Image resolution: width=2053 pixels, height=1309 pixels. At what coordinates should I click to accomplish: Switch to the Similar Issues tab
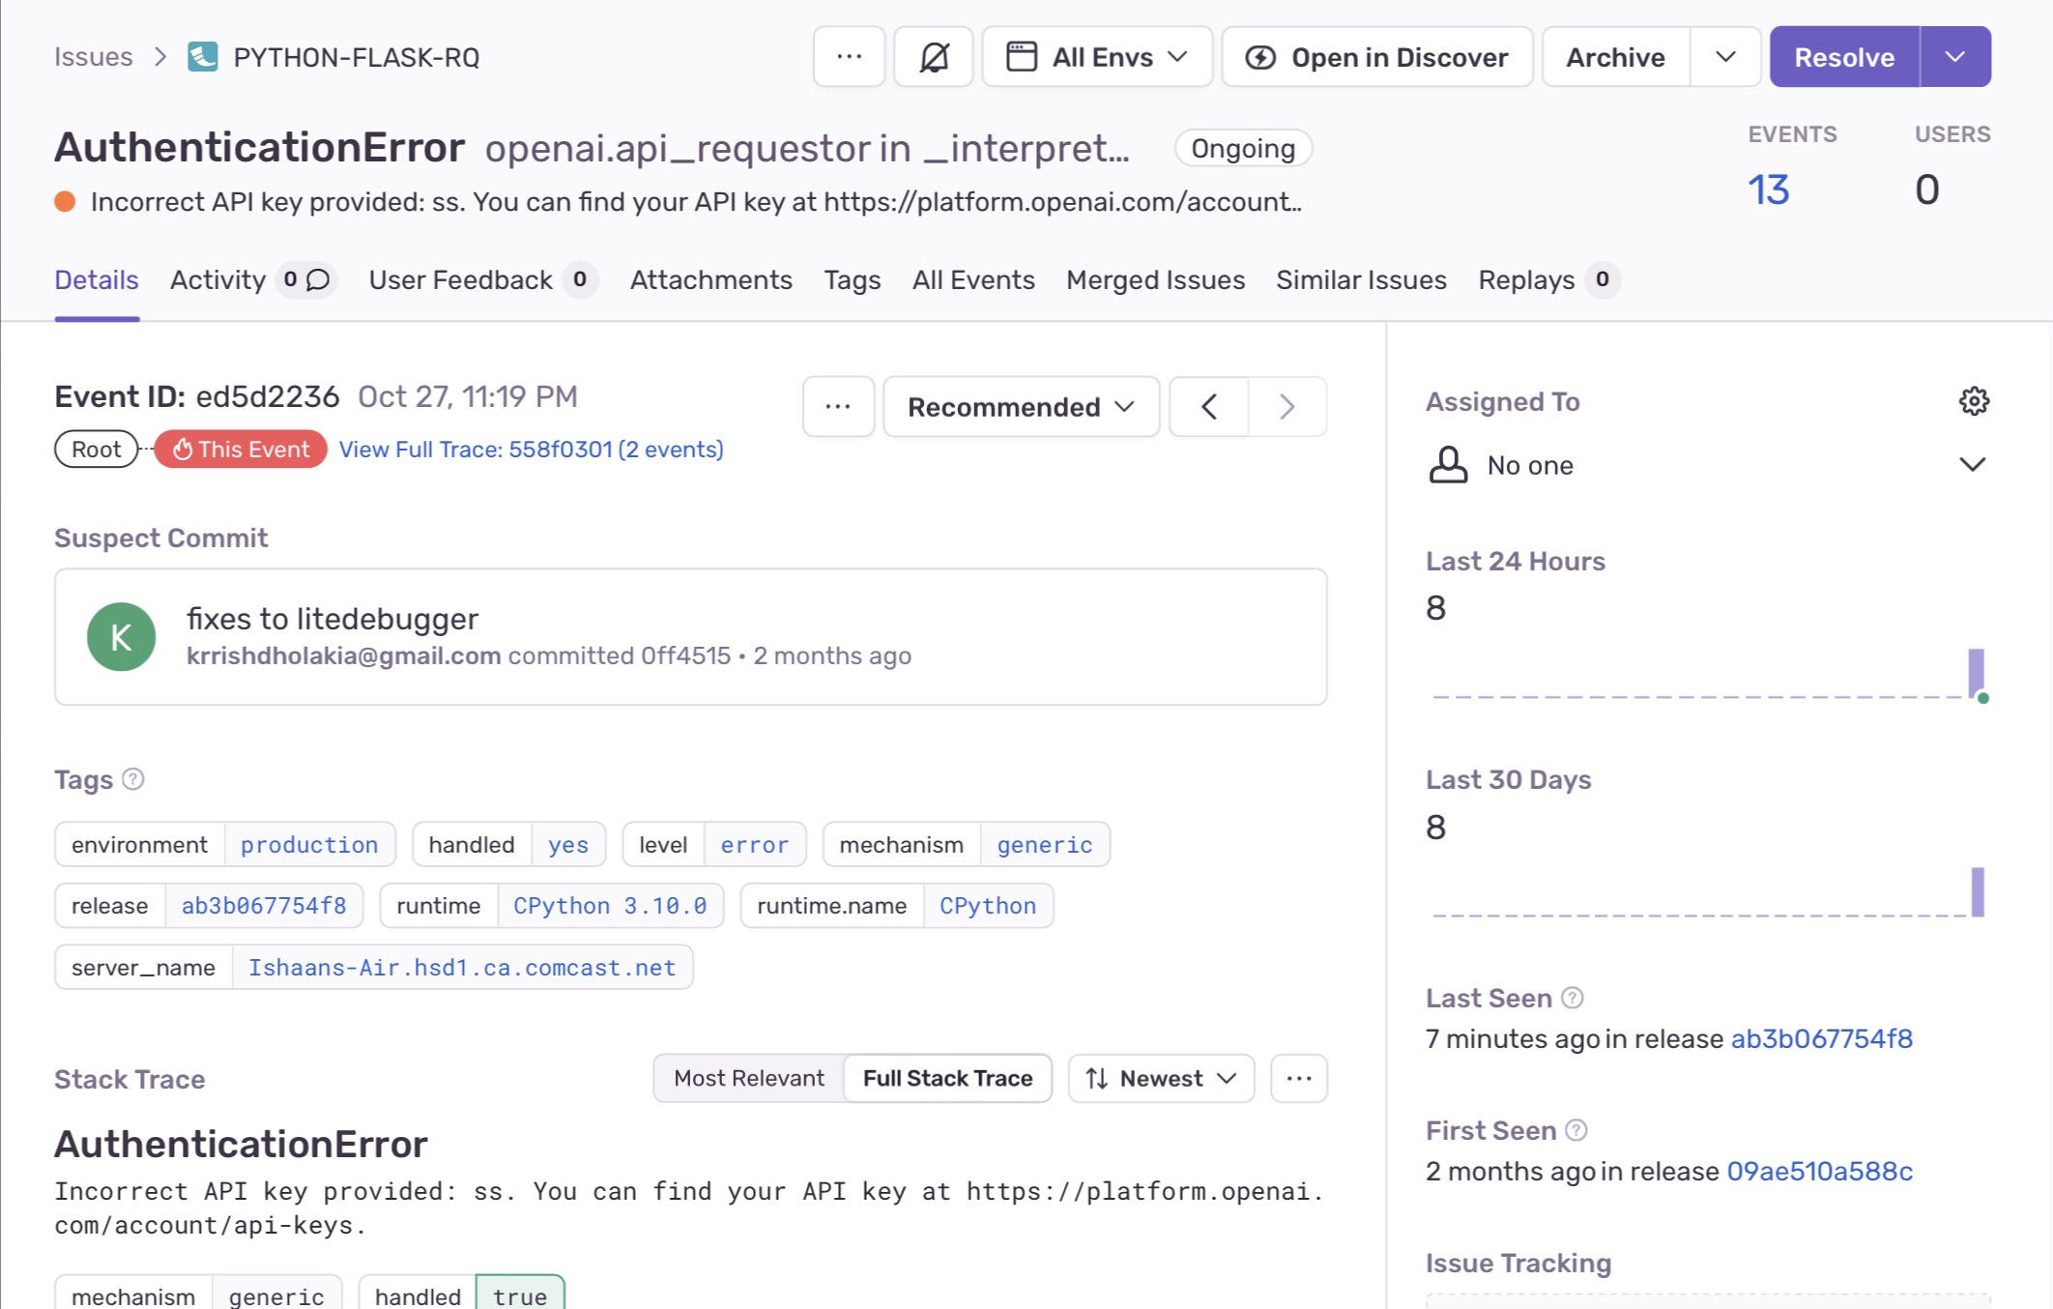[1360, 279]
